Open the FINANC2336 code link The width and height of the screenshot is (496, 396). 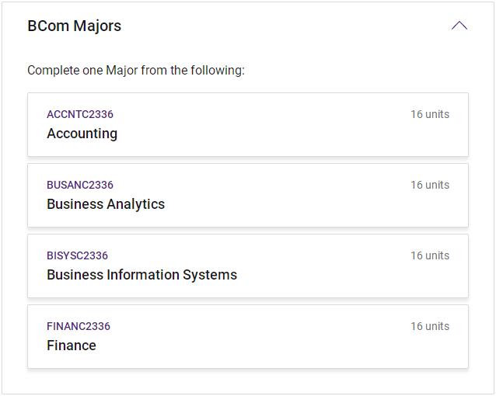click(x=79, y=326)
